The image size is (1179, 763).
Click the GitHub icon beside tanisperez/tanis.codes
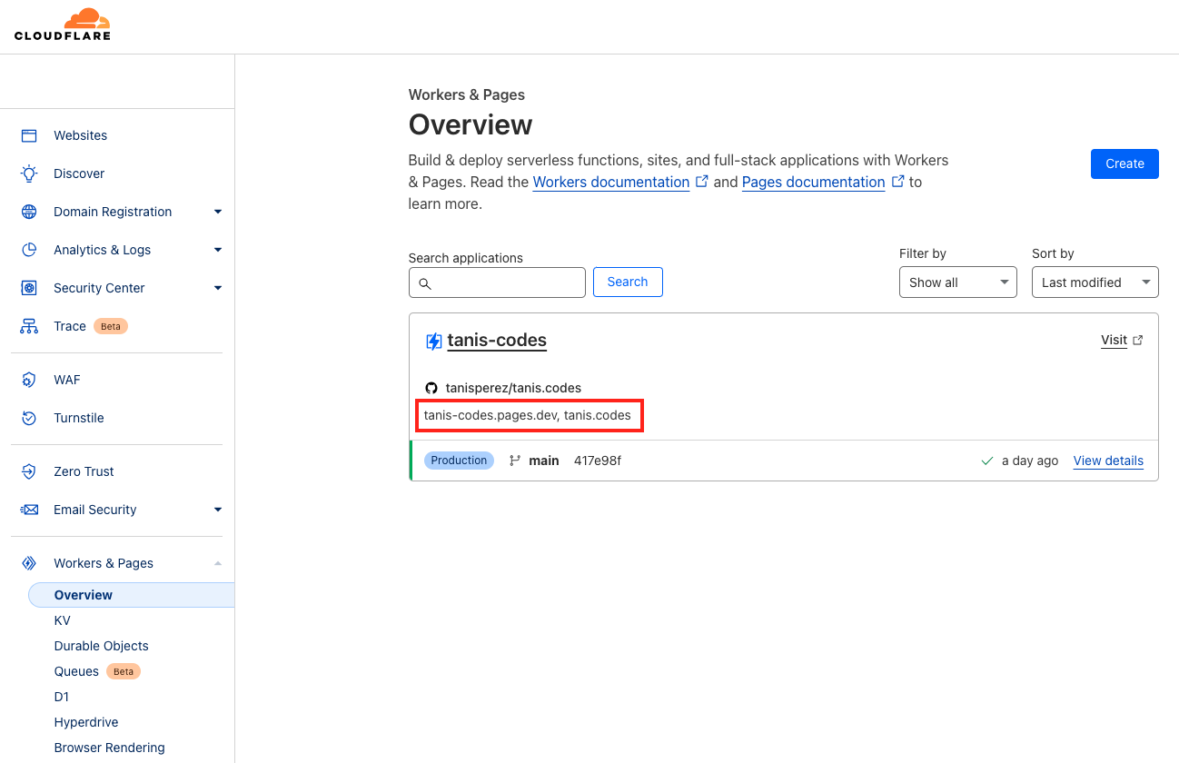point(431,388)
